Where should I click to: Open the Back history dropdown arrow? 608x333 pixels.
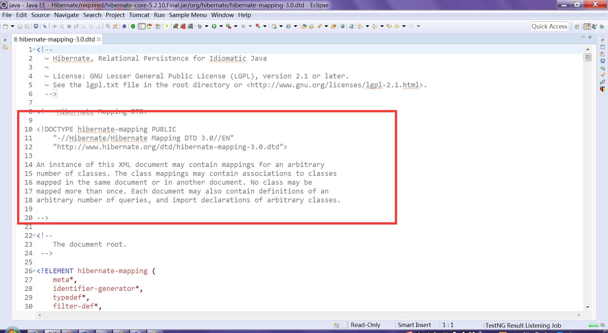pos(404,26)
